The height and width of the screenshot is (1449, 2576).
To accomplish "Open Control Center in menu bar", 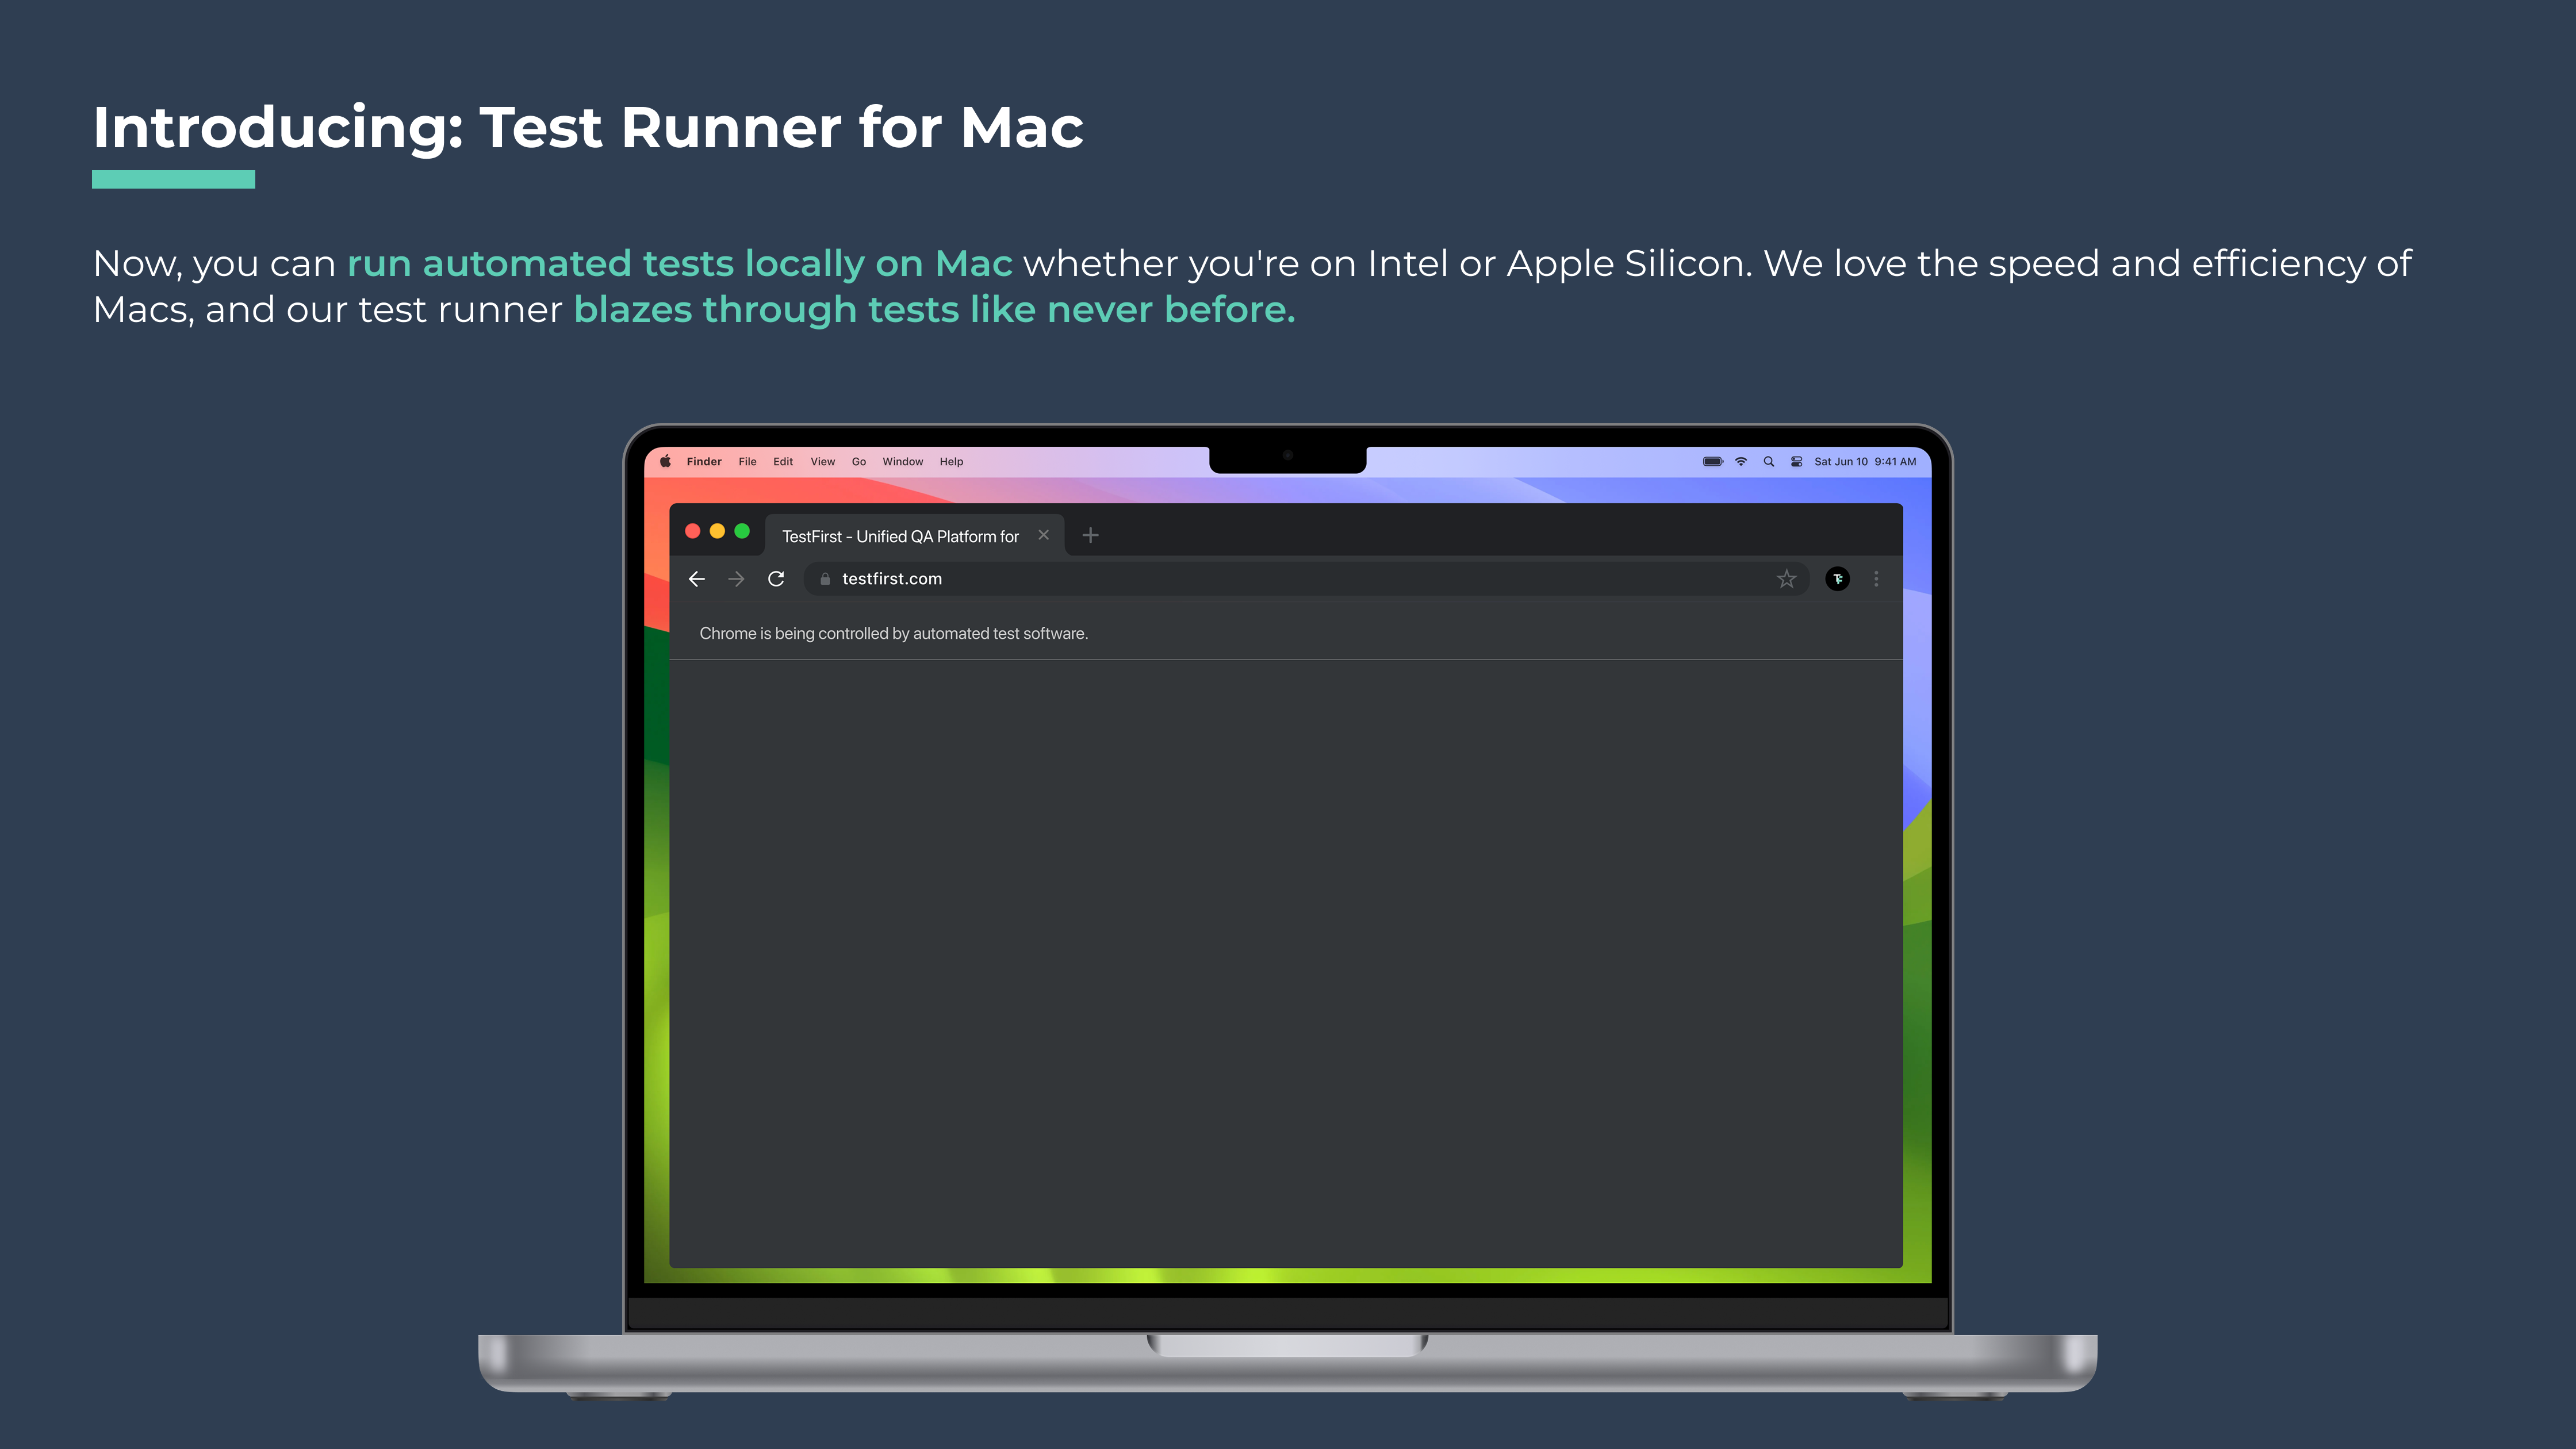I will pyautogui.click(x=1796, y=462).
